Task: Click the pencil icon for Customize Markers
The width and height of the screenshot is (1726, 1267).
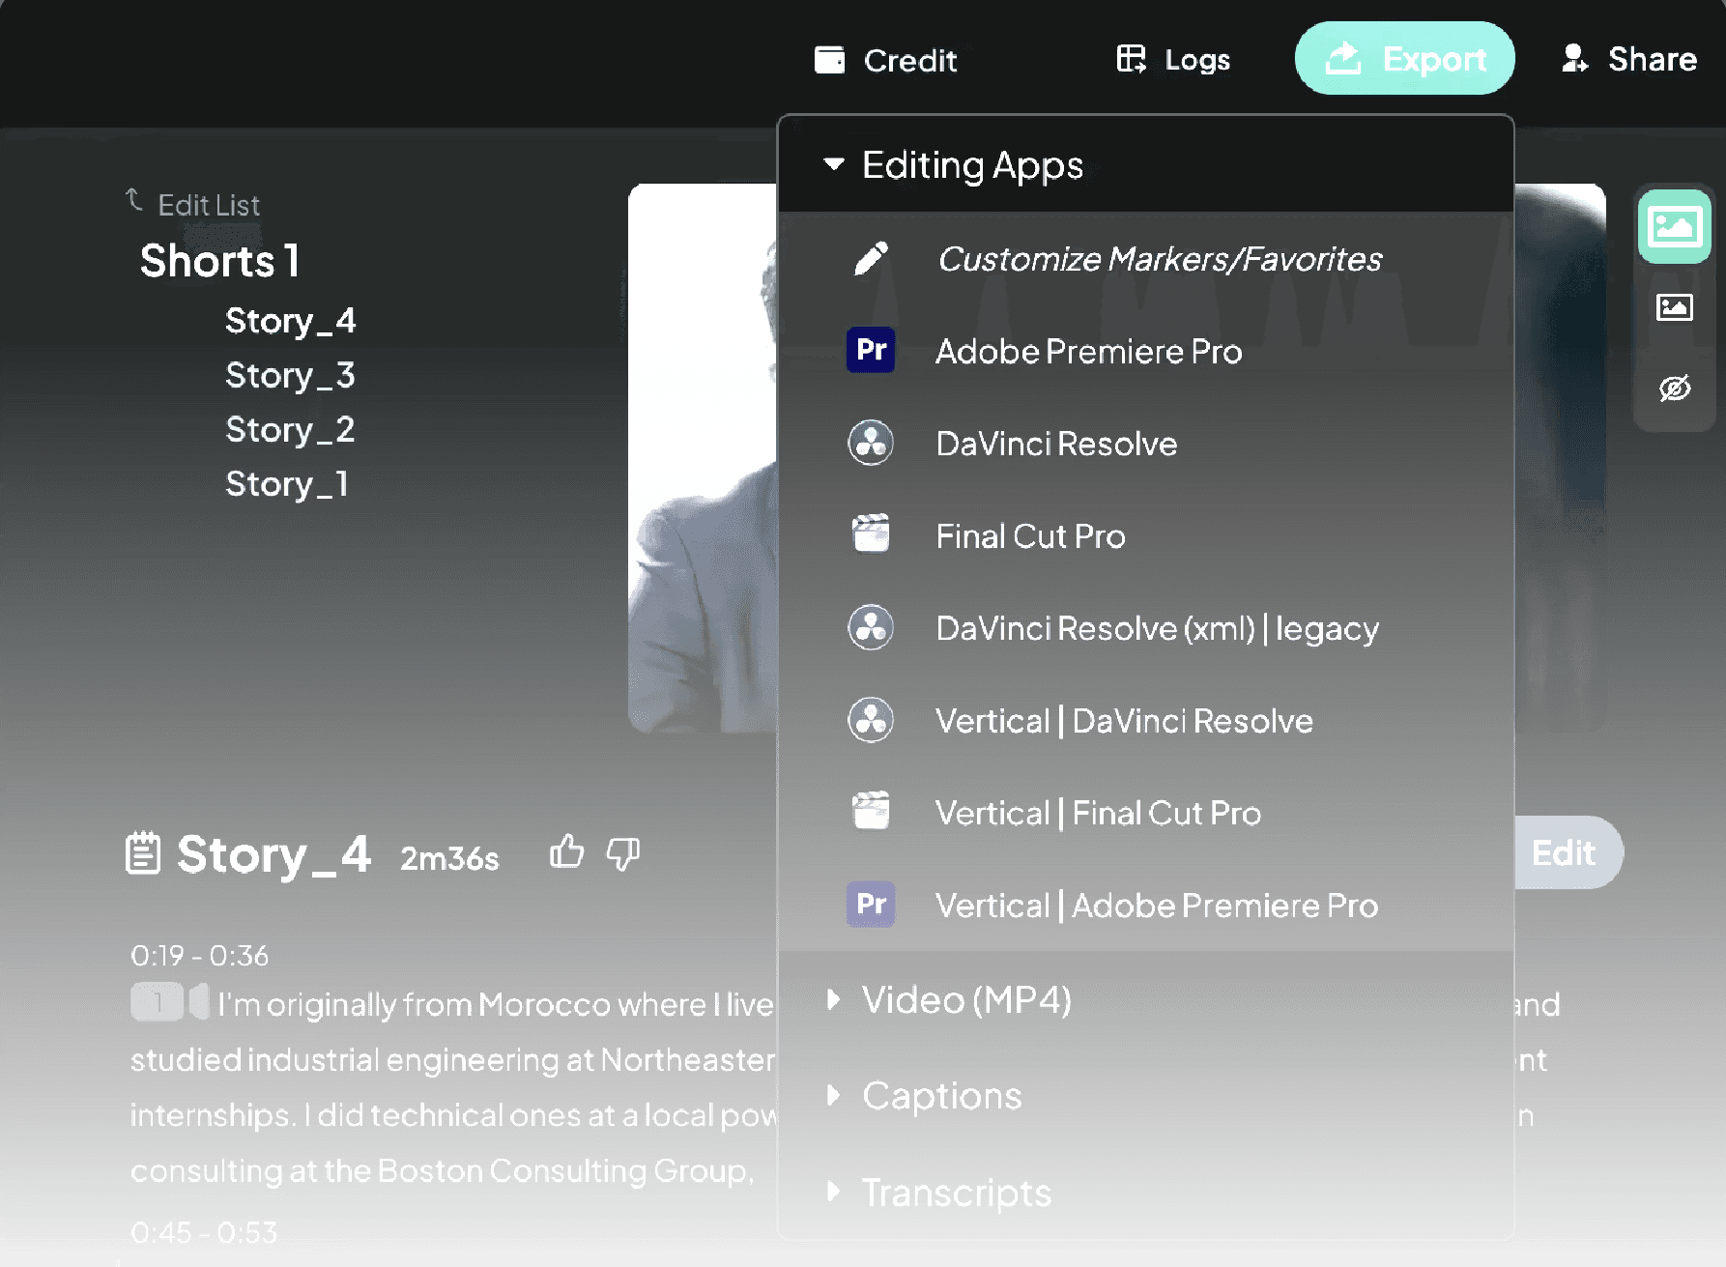Action: click(x=871, y=258)
